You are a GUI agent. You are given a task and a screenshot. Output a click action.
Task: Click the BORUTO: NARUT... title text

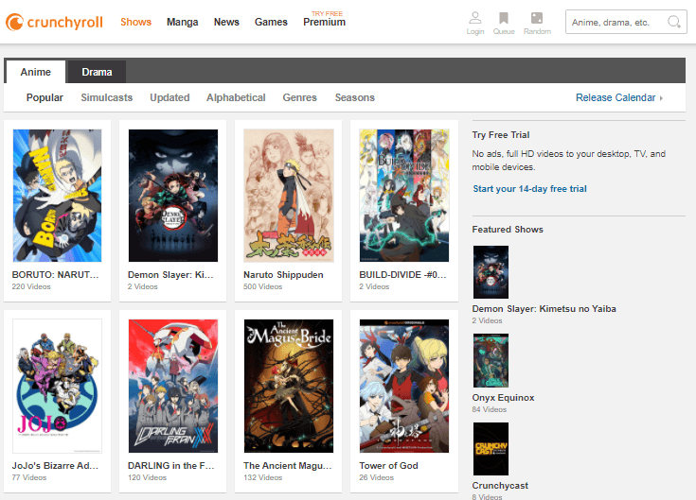click(56, 275)
